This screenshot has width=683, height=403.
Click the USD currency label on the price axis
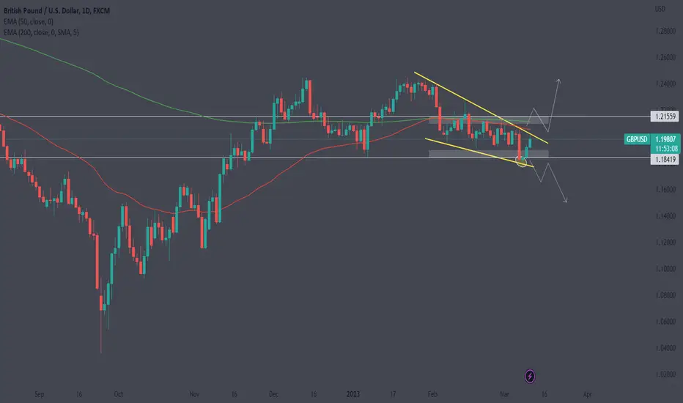coord(660,9)
